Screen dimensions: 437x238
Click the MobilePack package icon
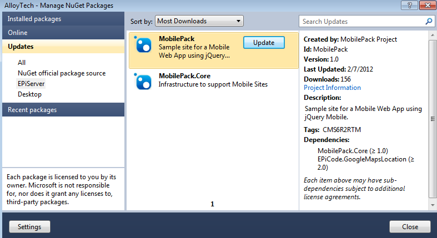pyautogui.click(x=144, y=46)
